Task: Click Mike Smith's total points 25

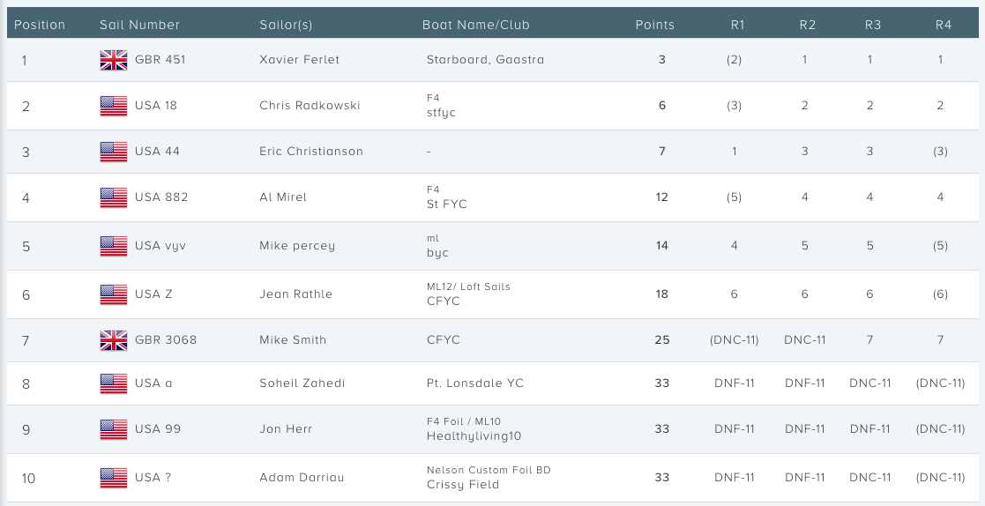Action: coord(662,339)
